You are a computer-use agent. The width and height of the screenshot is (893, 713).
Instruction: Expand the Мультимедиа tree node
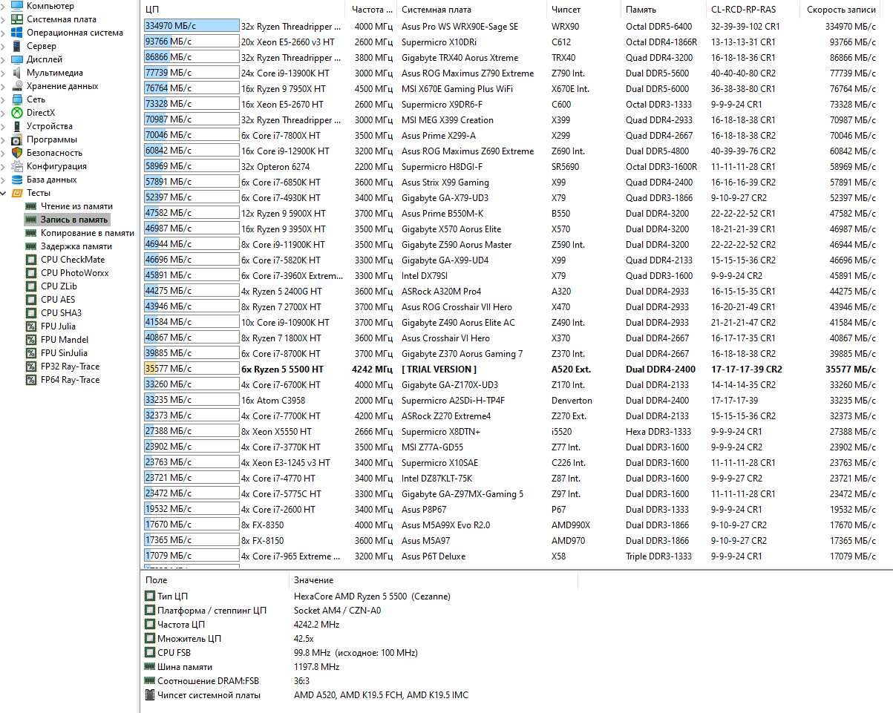(x=4, y=73)
